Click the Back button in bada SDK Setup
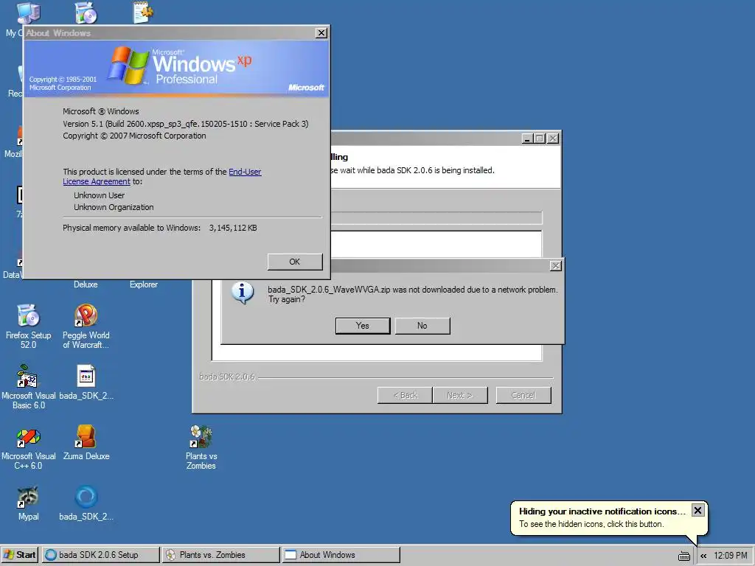 [405, 395]
